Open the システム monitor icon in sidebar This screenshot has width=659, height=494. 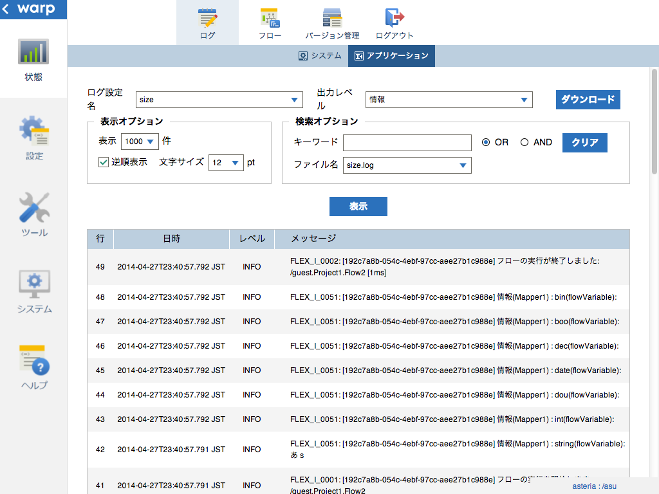[34, 284]
